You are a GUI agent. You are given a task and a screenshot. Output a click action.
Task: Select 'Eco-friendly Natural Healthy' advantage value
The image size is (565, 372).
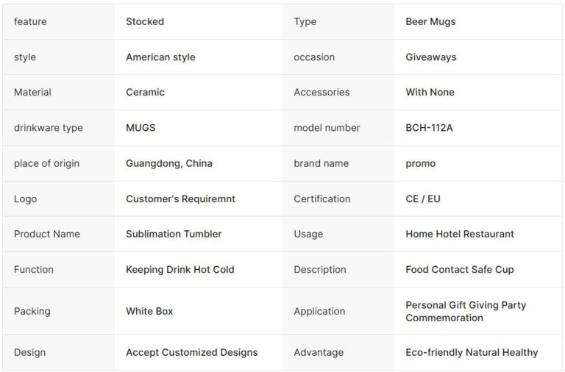[x=472, y=352]
